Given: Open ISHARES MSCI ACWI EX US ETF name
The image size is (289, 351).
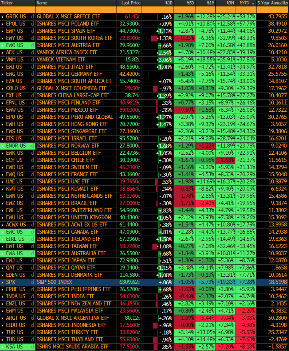Looking at the screenshot, I should coord(72,225).
